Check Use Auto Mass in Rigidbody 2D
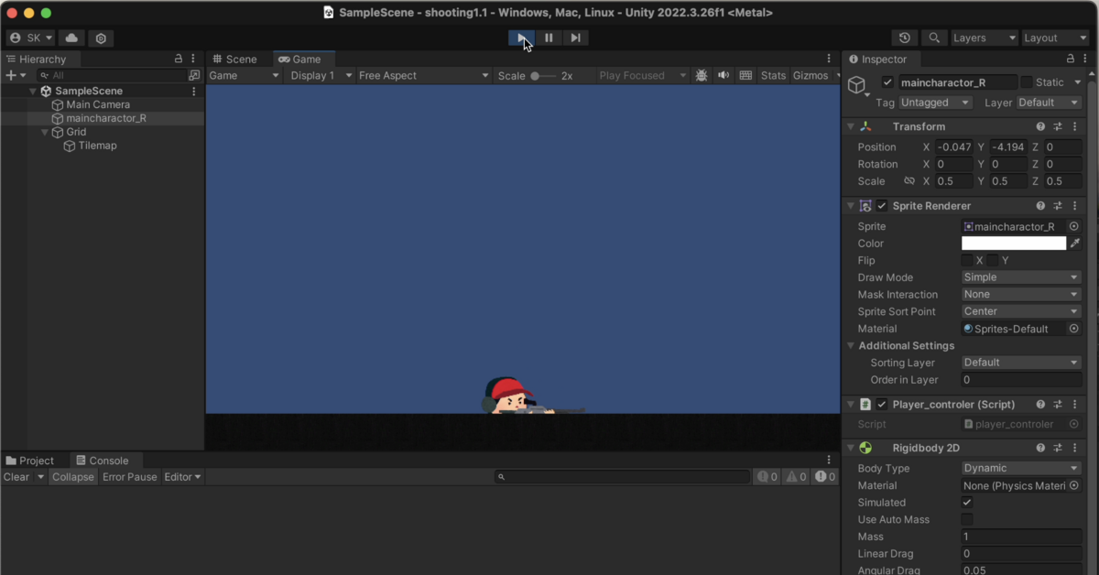 click(x=967, y=519)
